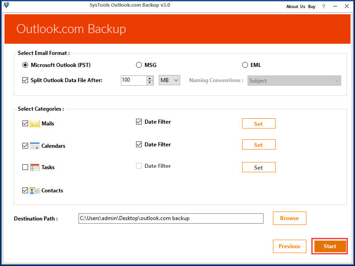Image resolution: width=355 pixels, height=266 pixels.
Task: Select the MSG email format
Action: [x=139, y=65]
